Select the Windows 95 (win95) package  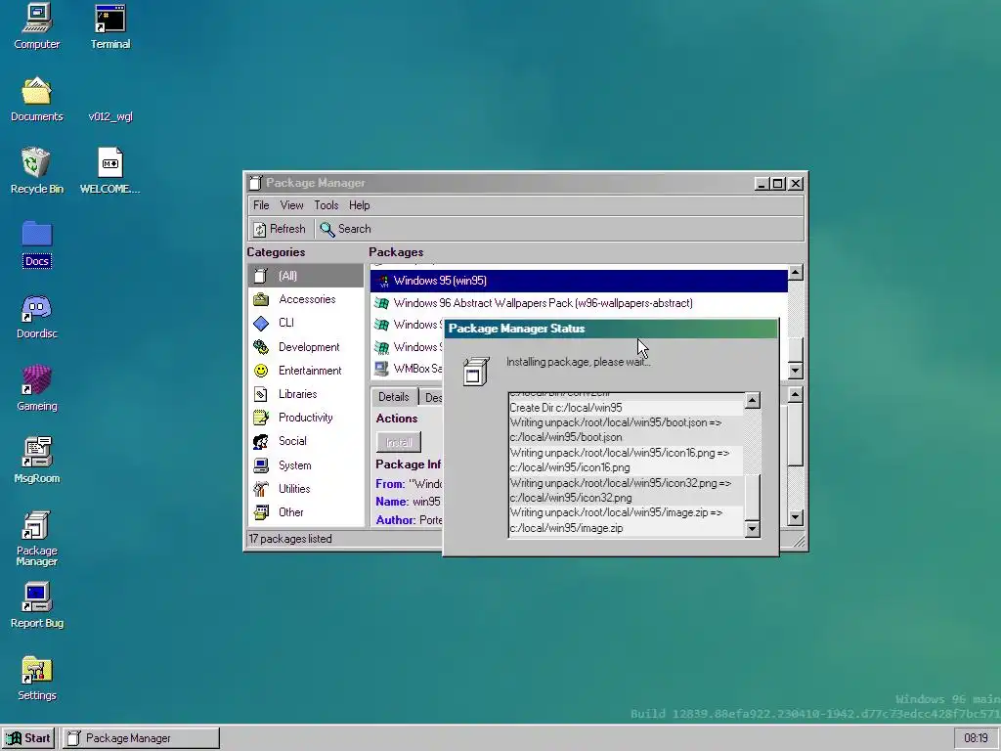point(579,281)
